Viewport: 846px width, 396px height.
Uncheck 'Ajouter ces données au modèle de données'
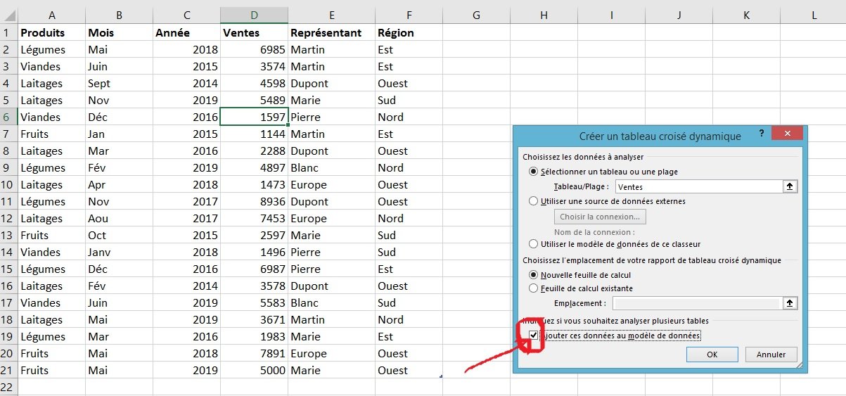534,336
